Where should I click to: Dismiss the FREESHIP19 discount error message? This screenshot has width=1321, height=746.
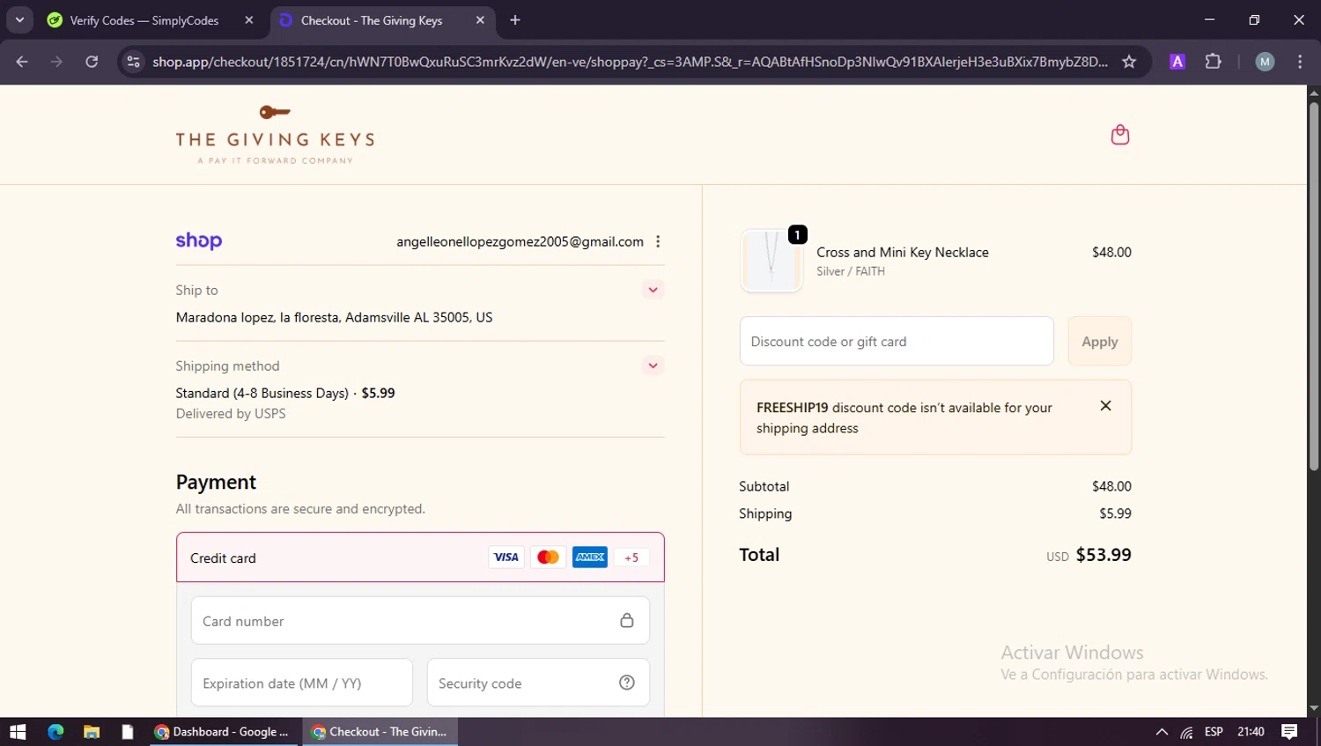click(1105, 406)
